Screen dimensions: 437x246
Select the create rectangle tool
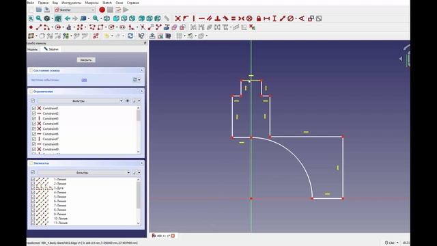[100, 27]
